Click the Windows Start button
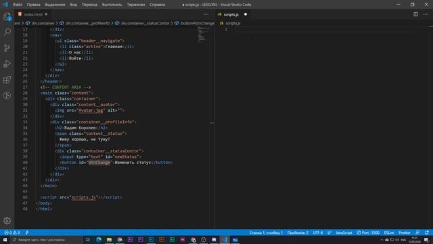Image resolution: width=433 pixels, height=244 pixels. (5, 240)
